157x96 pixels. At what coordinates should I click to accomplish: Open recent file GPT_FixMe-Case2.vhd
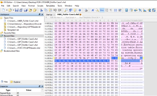click(x=22, y=42)
